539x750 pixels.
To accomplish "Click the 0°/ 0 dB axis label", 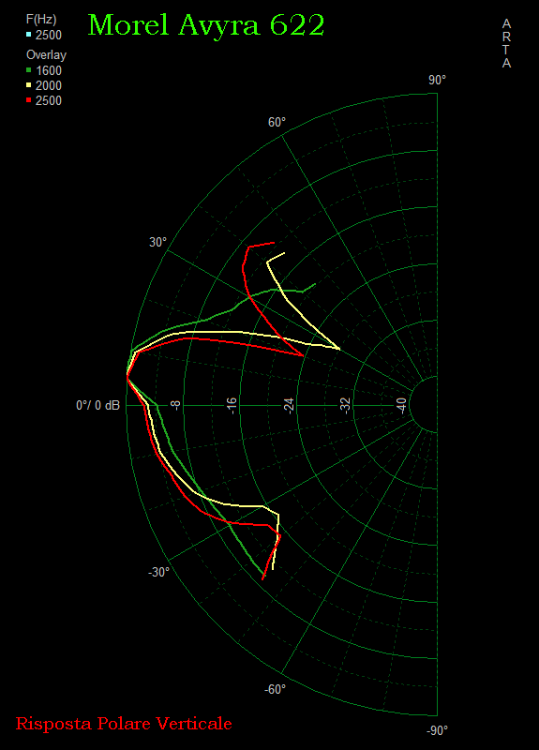I will click(x=98, y=406).
